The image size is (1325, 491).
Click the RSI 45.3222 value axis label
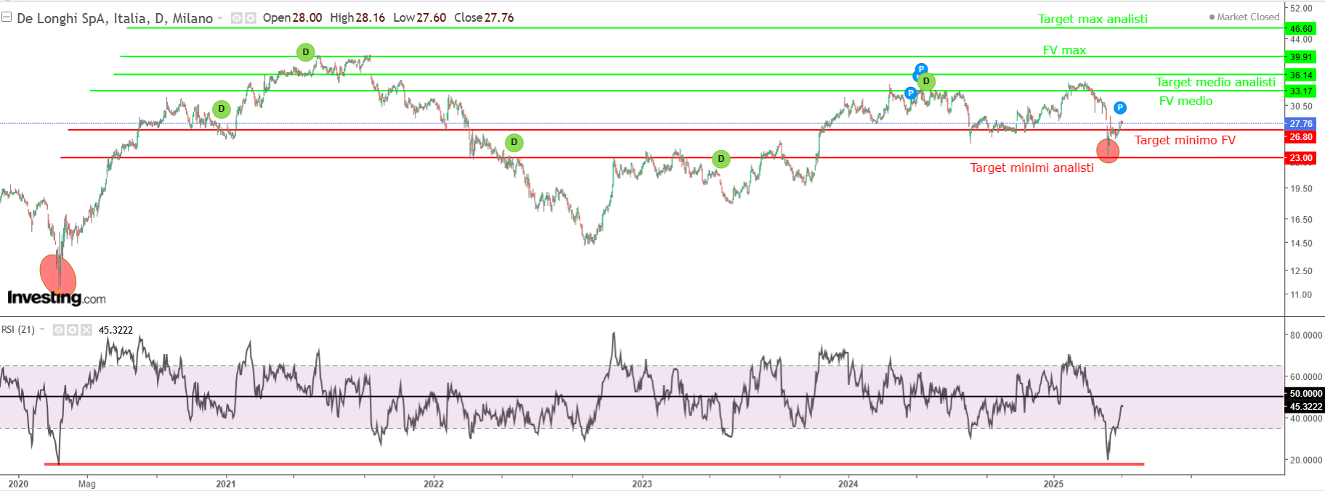coord(1305,407)
